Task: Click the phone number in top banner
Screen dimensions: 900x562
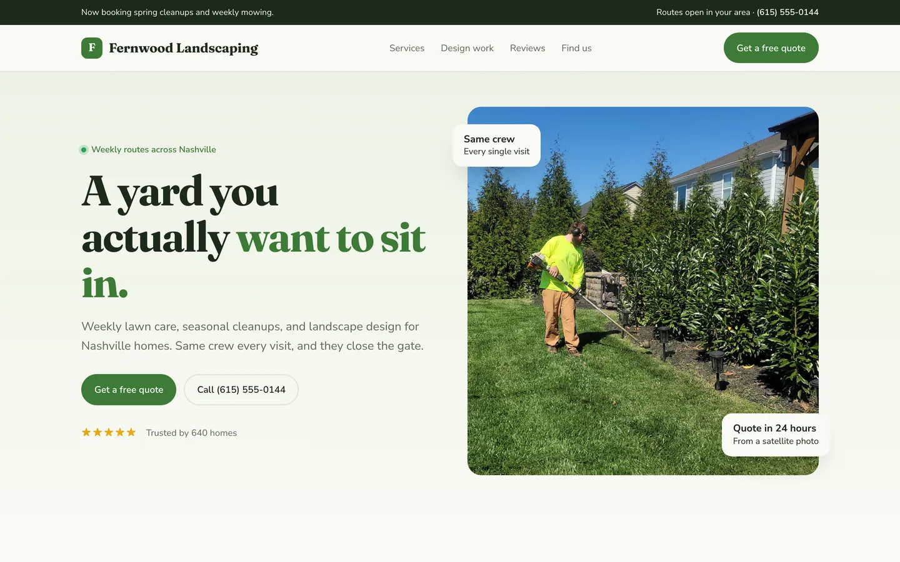Action: [x=787, y=12]
